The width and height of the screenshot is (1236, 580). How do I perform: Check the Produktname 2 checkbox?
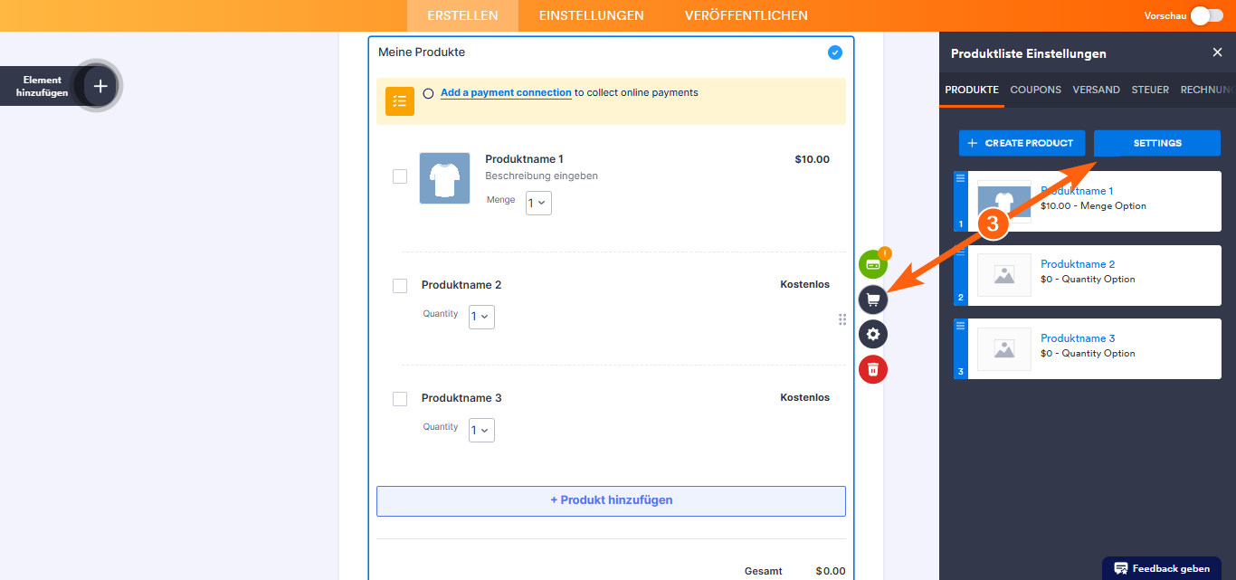click(x=400, y=286)
